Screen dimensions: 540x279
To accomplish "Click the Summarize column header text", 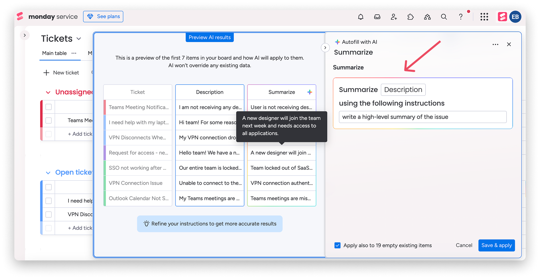I will [x=282, y=92].
